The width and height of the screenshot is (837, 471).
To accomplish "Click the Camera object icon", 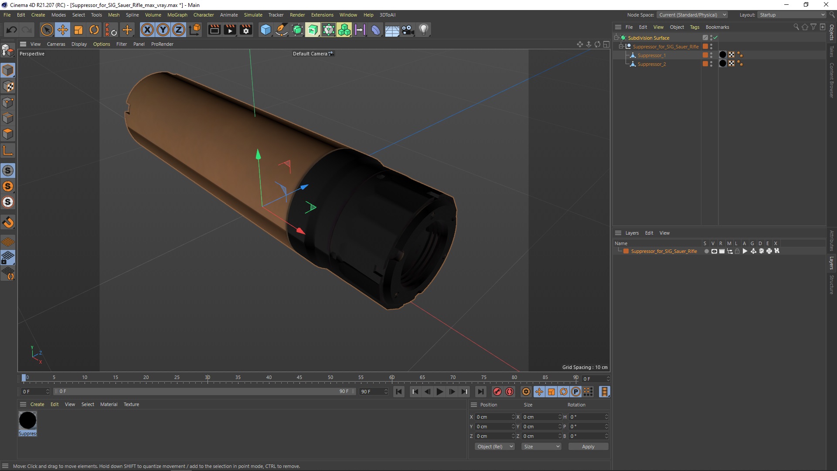I will (x=408, y=30).
